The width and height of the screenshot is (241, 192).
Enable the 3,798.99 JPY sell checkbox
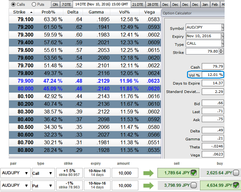click(x=193, y=186)
